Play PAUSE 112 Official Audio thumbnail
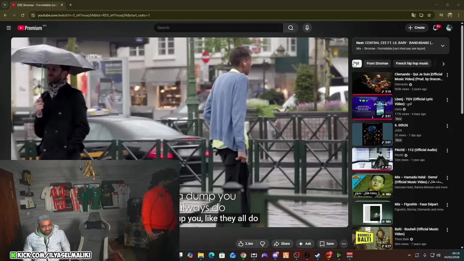This screenshot has width=464, height=261. click(372, 159)
